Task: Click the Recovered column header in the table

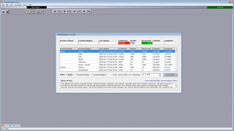Action: coord(147,49)
